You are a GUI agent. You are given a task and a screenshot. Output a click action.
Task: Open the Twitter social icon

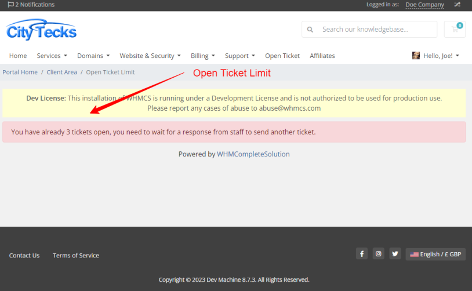(x=395, y=254)
